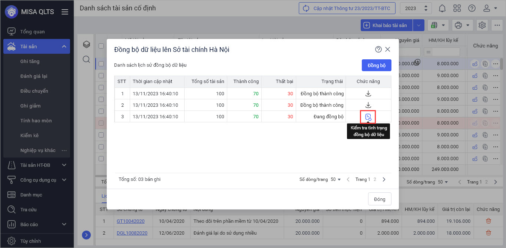Open the DGL10082020 voucher link
This screenshot has width=506, height=248.
click(x=132, y=233)
